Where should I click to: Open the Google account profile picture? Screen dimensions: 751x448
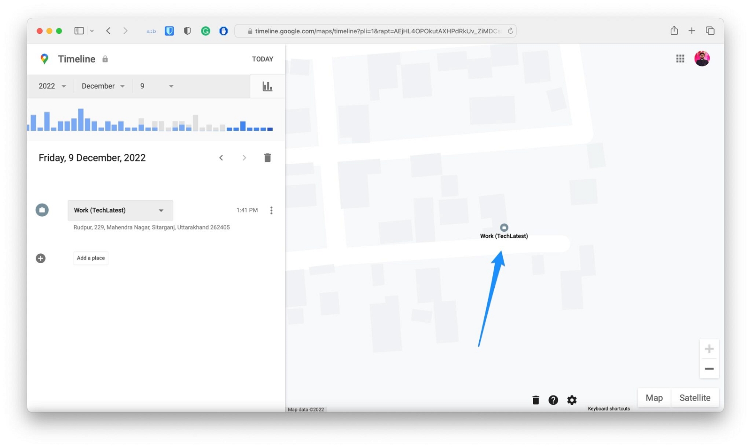click(702, 59)
